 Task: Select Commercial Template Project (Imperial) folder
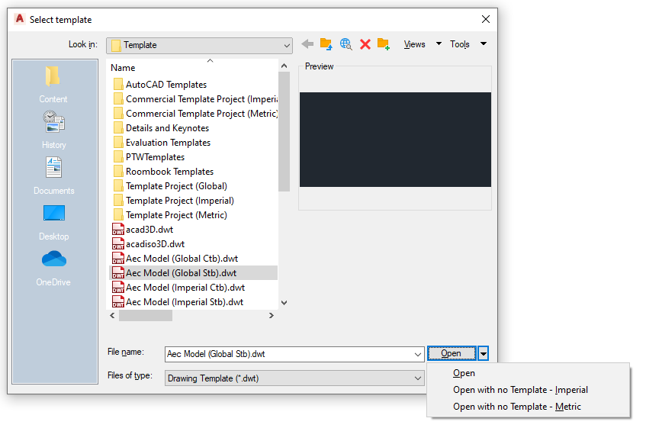pyautogui.click(x=195, y=99)
